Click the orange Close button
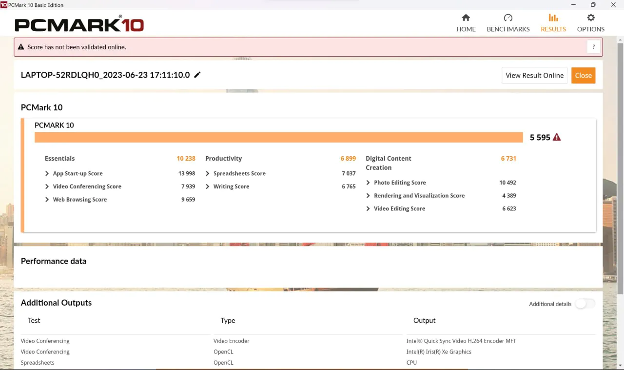This screenshot has height=370, width=624. [584, 75]
